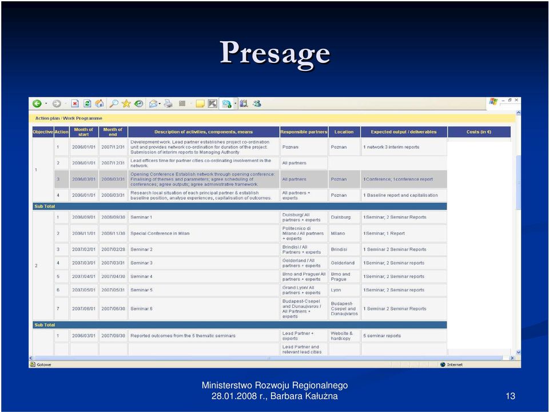Click the Opening Conference description cell

[x=204, y=179]
